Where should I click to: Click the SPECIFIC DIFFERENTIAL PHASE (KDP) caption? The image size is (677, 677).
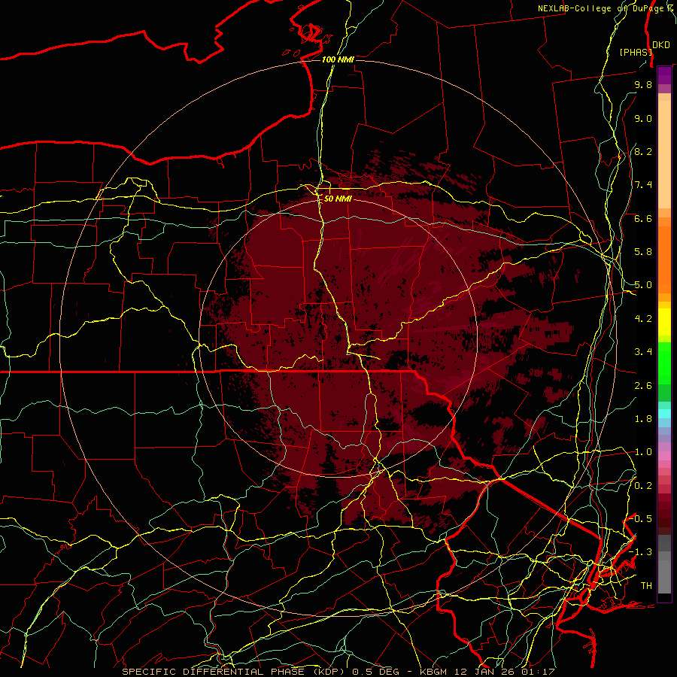pyautogui.click(x=233, y=672)
